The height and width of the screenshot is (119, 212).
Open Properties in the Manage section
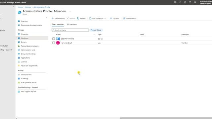pos(25,34)
